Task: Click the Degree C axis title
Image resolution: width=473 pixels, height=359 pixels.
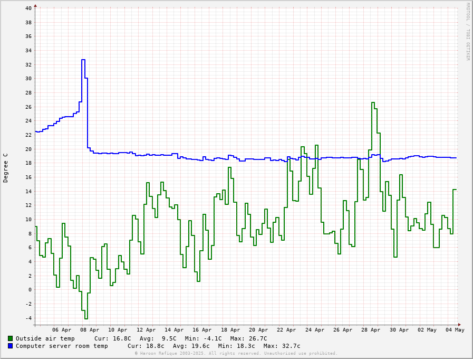Action: pos(6,168)
